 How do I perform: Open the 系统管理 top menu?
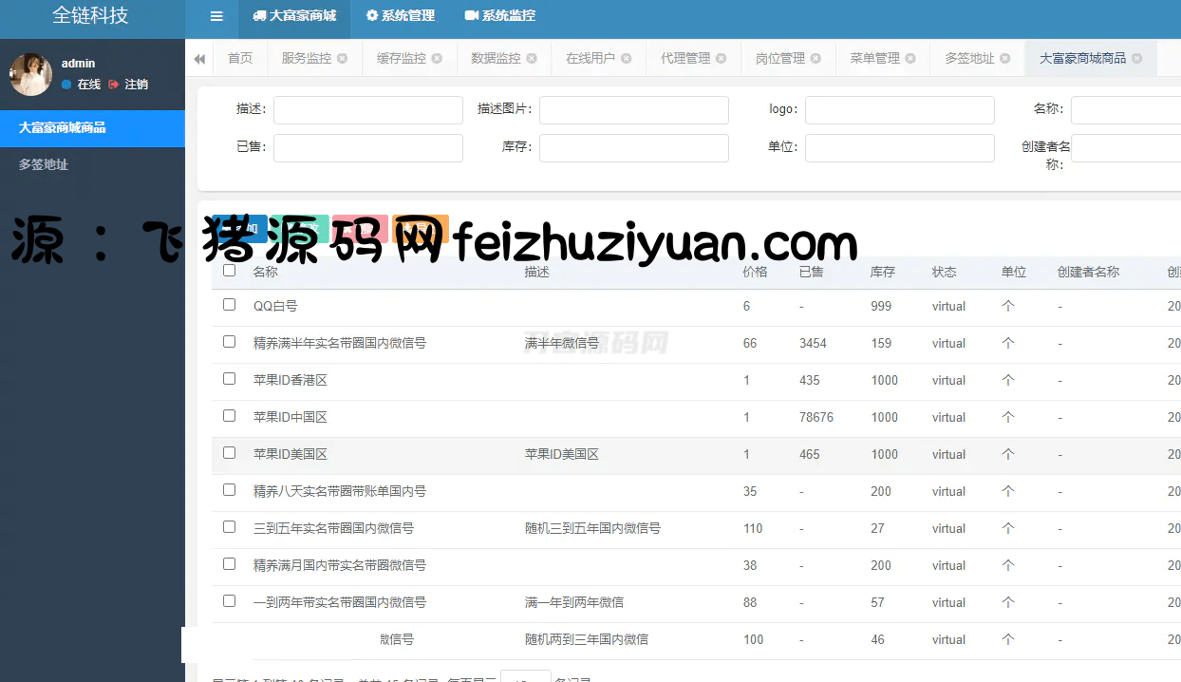[400, 16]
